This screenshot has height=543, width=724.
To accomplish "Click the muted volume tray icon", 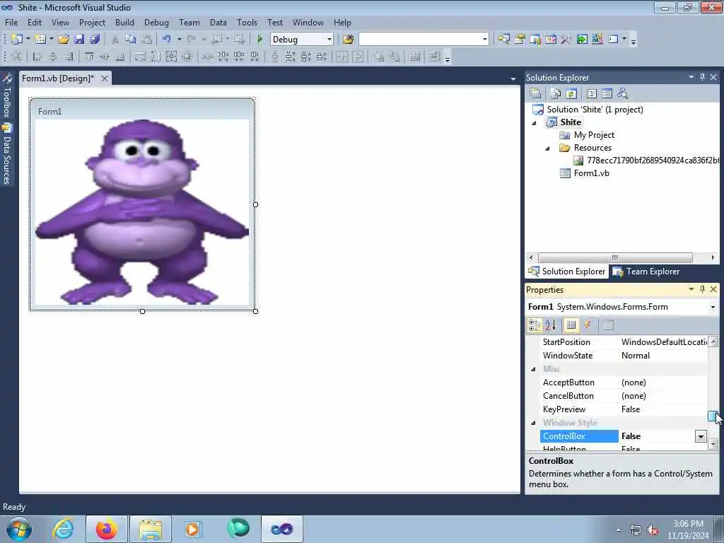I will pos(653,530).
